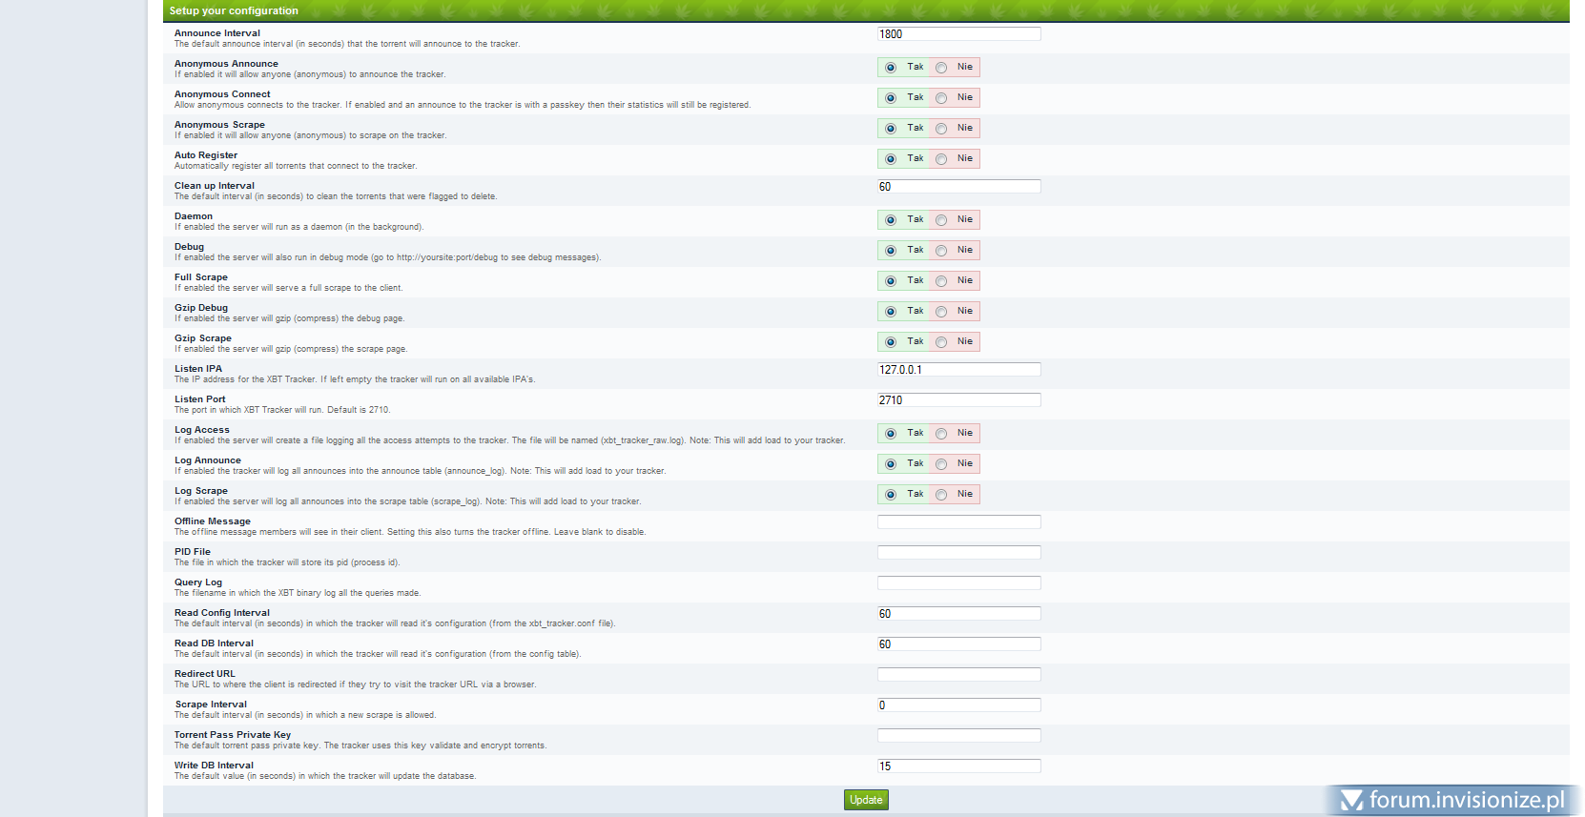This screenshot has height=817, width=1585.
Task: Enable Full Scrape with Tak option
Action: pyautogui.click(x=891, y=281)
